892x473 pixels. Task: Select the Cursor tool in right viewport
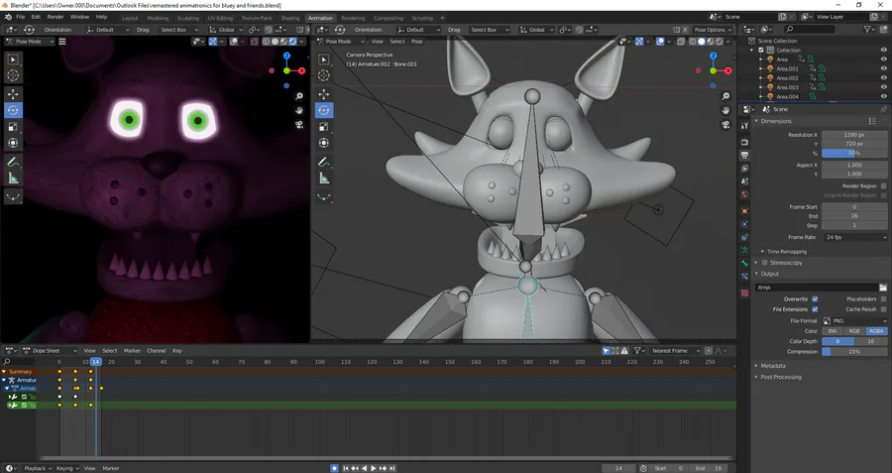point(324,75)
